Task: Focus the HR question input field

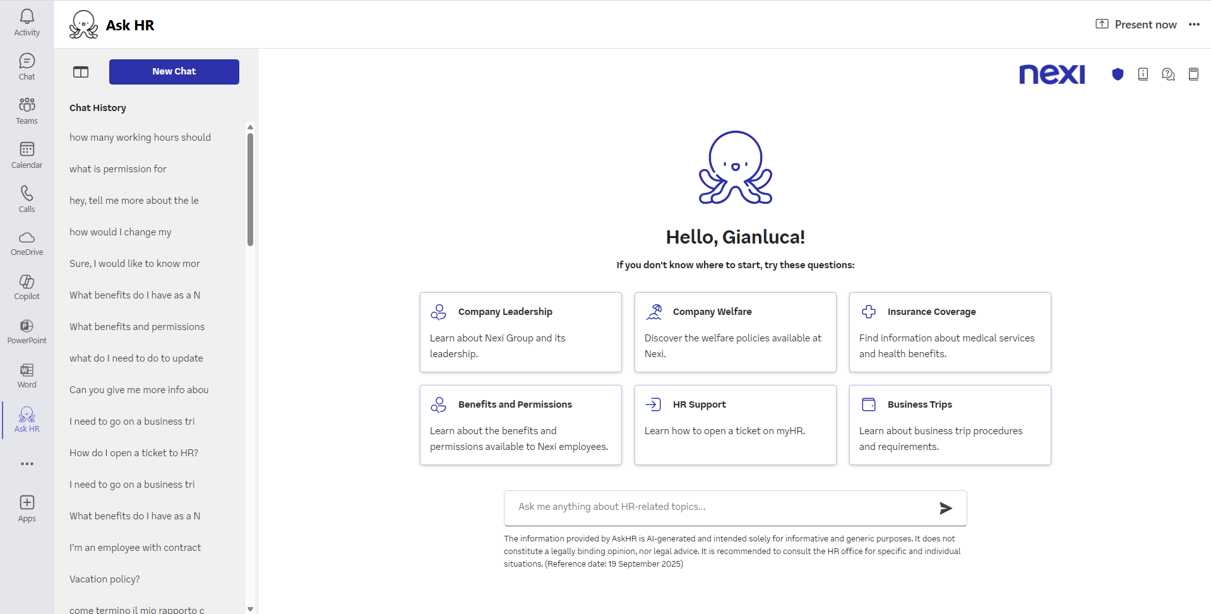Action: 720,507
